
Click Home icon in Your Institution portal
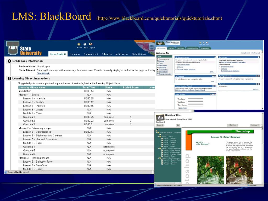tap(200, 43)
